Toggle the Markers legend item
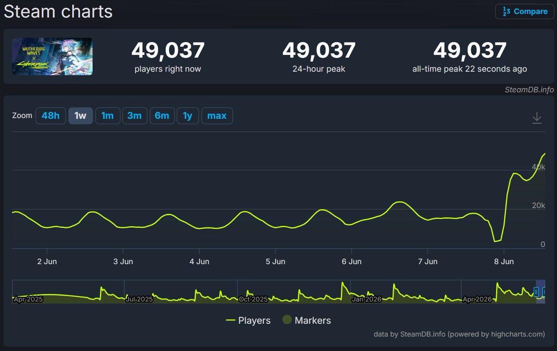 click(x=306, y=320)
